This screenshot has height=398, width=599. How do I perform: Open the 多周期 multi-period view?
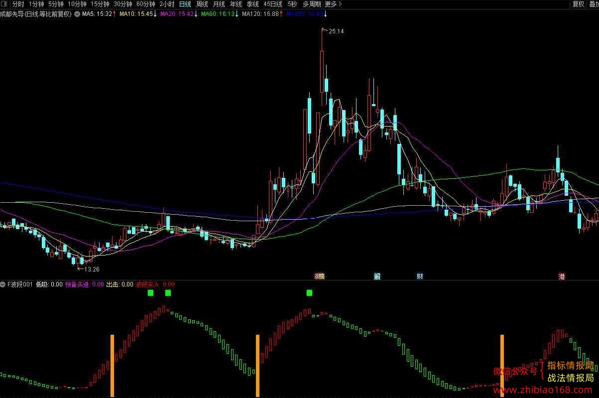312,4
